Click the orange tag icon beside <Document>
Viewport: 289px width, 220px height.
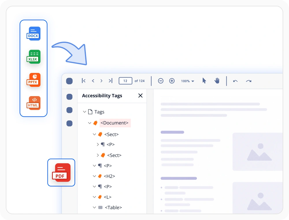tap(95, 123)
